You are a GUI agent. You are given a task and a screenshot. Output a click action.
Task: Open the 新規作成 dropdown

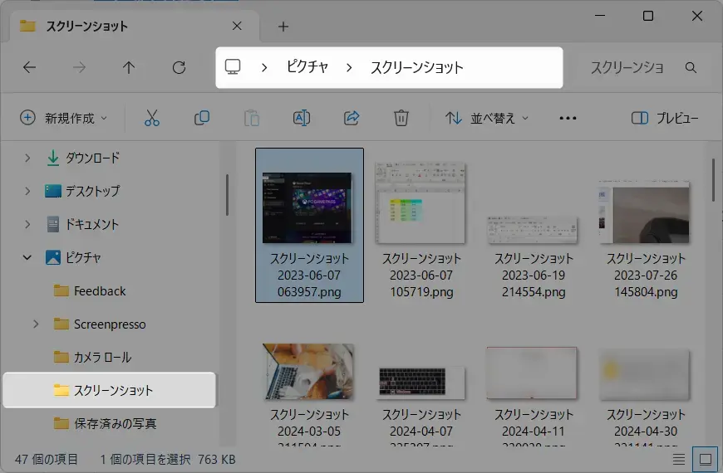(x=64, y=119)
